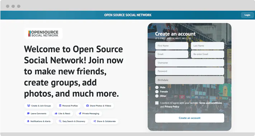Click the thumbs-up icon for Like & React
Image resolution: width=255 pixels, height=136 pixels.
[56, 114]
